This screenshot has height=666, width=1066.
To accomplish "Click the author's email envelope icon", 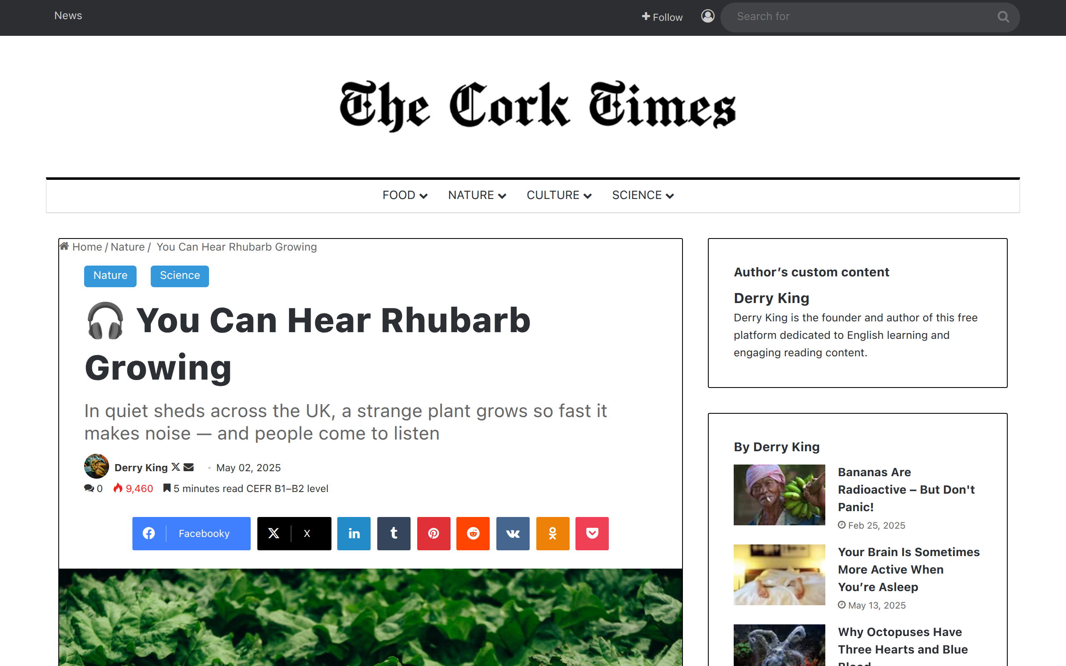I will pyautogui.click(x=189, y=467).
